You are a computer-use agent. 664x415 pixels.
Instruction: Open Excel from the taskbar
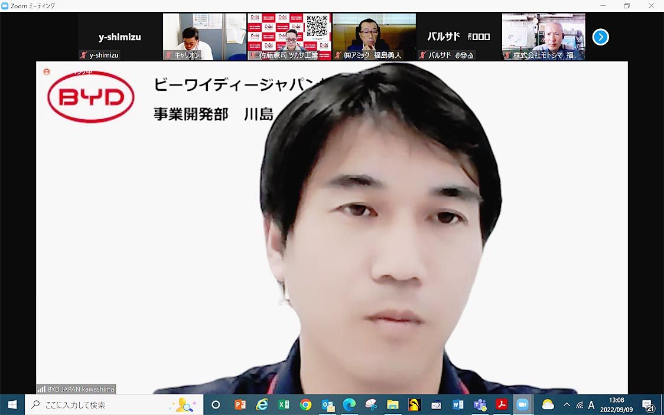[284, 405]
